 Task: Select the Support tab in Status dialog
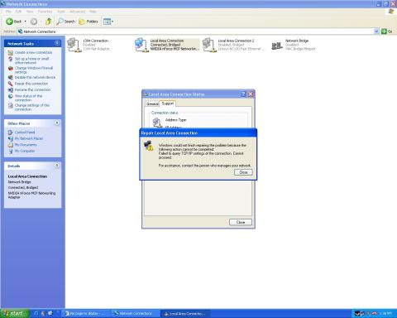click(168, 104)
